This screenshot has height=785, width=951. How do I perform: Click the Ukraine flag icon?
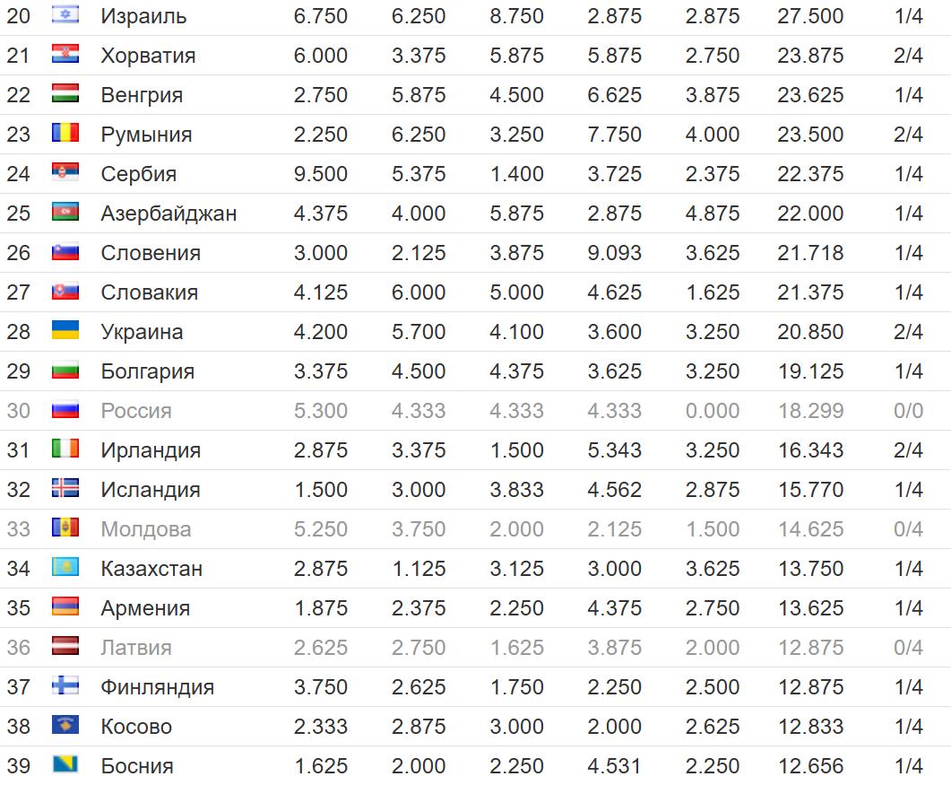click(x=65, y=331)
